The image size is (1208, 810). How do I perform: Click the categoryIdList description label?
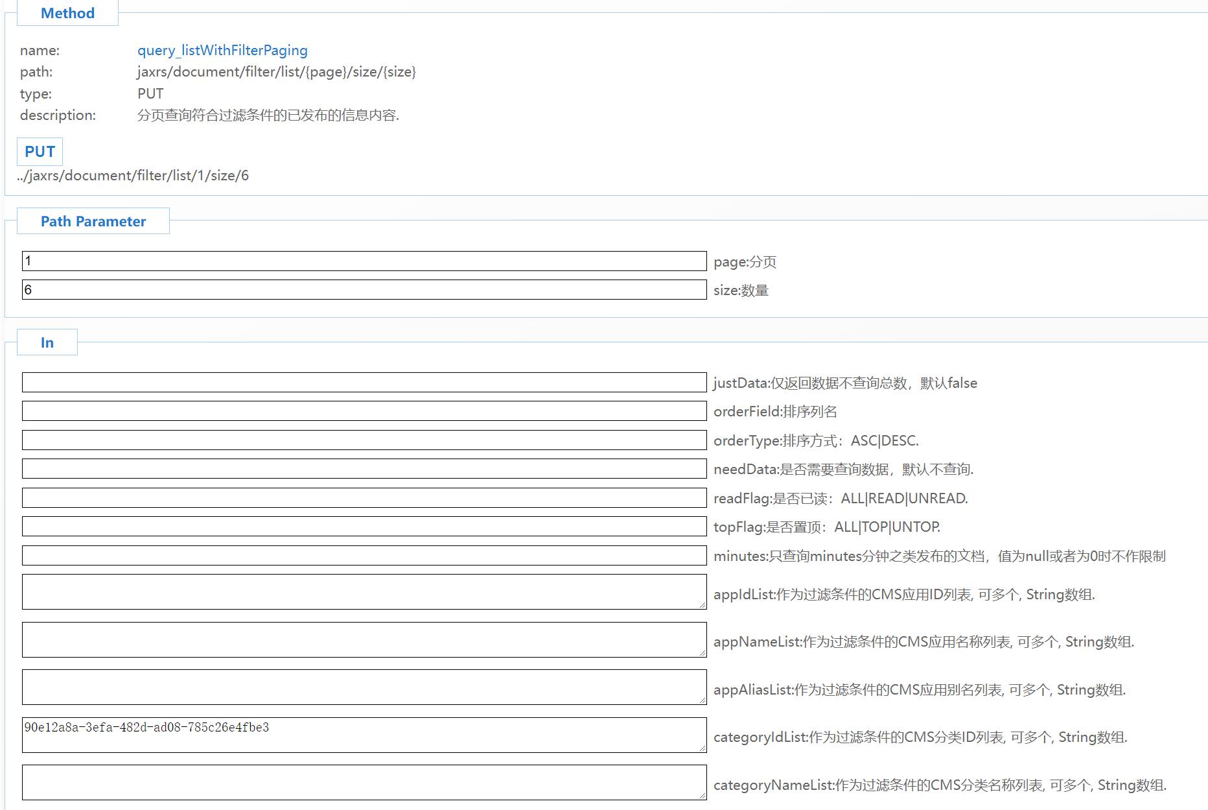pos(920,737)
